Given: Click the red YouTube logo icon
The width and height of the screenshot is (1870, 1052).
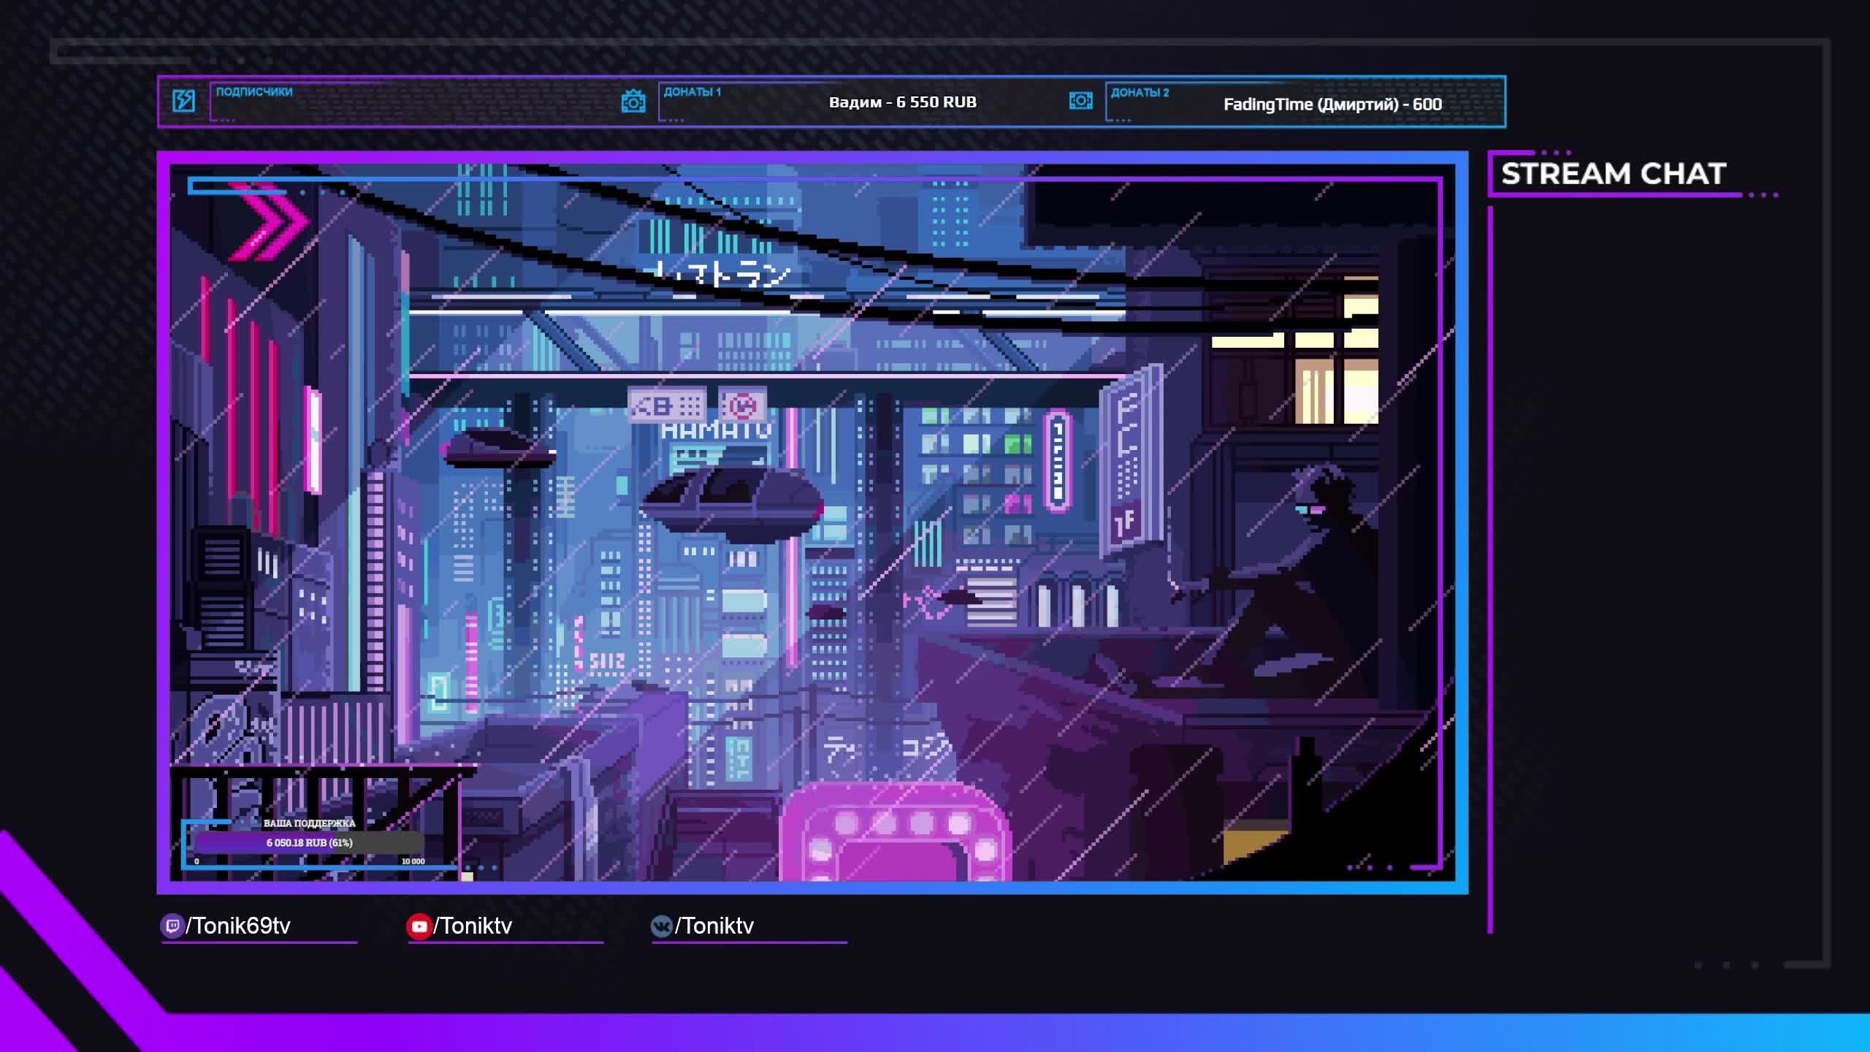Looking at the screenshot, I should [419, 926].
